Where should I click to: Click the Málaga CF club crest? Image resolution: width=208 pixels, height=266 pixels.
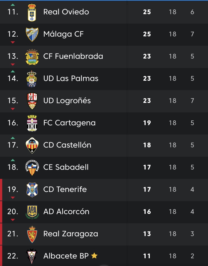[x=32, y=34]
